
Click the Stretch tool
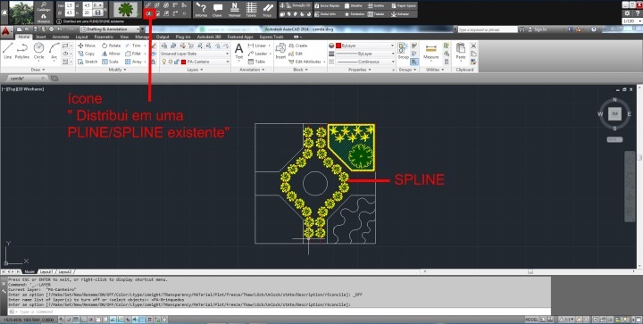[x=88, y=62]
